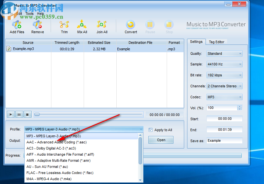This screenshot has height=184, width=264.
Task: Expand the Sample rate dropdown
Action: click(x=240, y=64)
